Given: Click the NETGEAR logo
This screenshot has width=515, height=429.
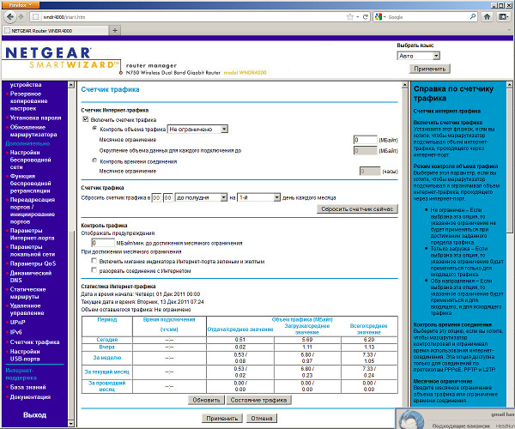Looking at the screenshot, I should click(48, 53).
